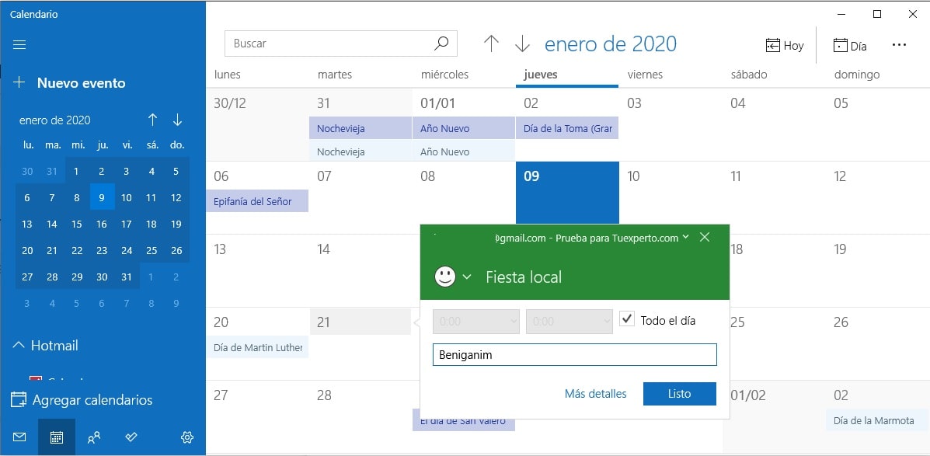Expand the emoji picker dropdown arrow

click(x=468, y=277)
